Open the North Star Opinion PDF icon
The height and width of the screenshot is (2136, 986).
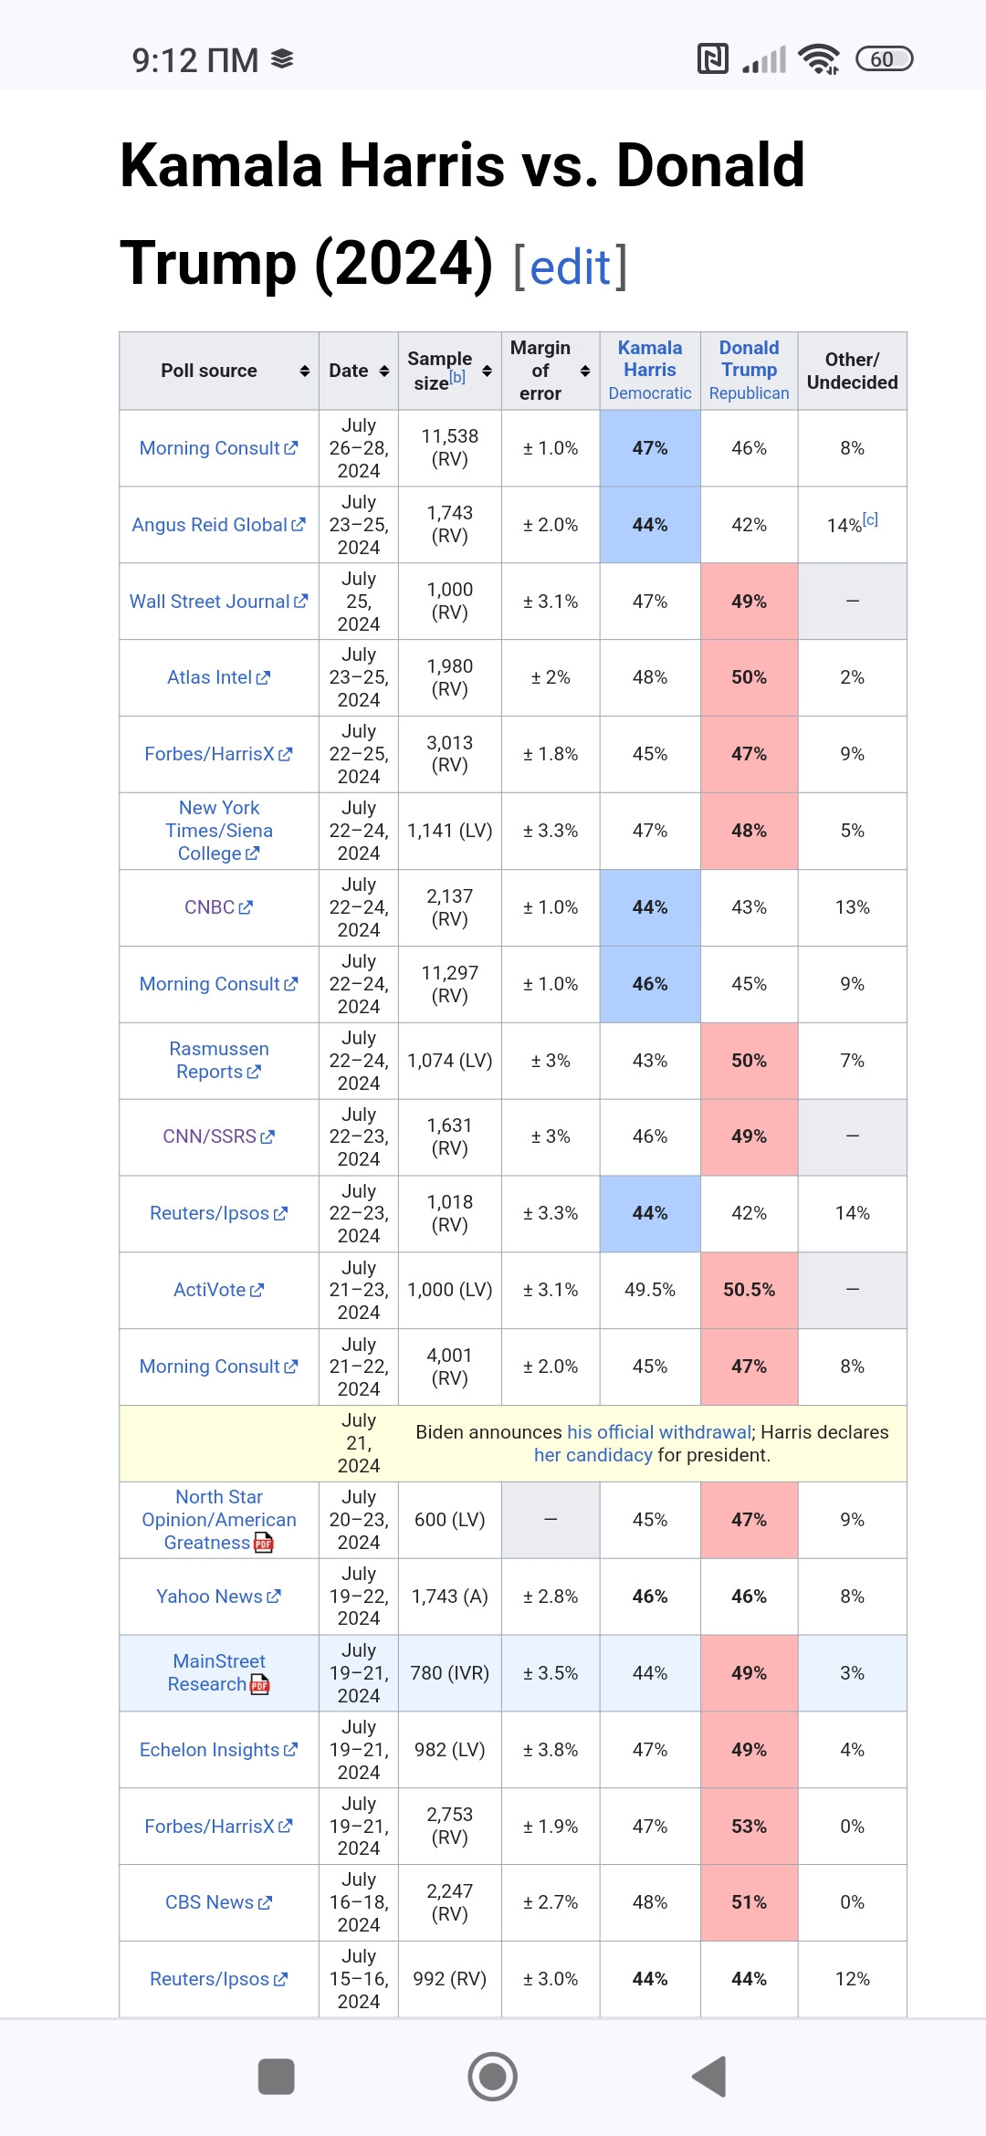(264, 1543)
